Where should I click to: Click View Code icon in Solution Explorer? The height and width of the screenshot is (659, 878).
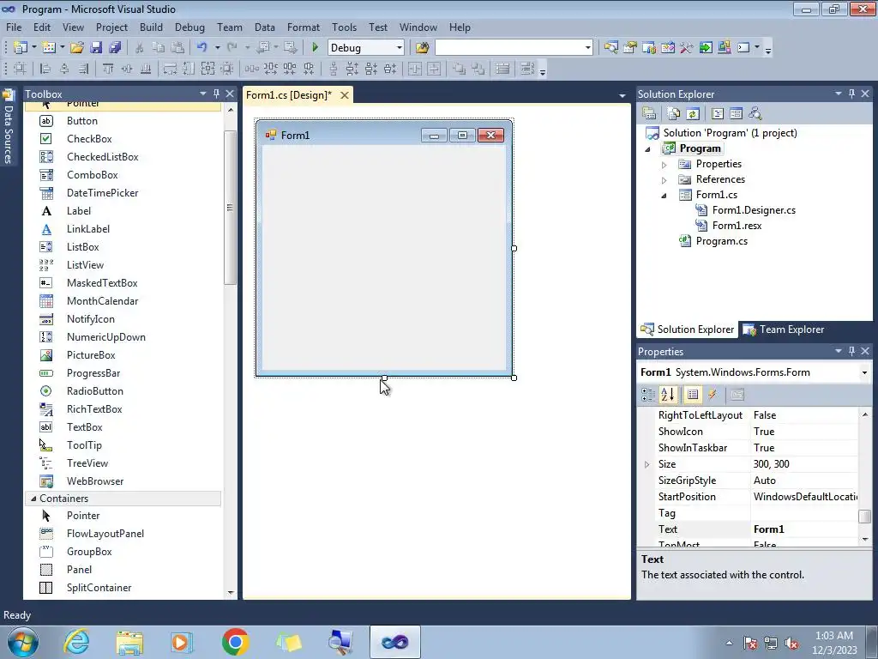point(718,114)
